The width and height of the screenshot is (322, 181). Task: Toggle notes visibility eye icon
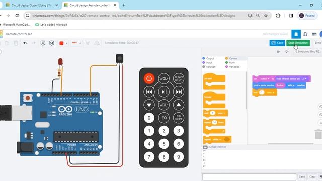tap(52, 43)
